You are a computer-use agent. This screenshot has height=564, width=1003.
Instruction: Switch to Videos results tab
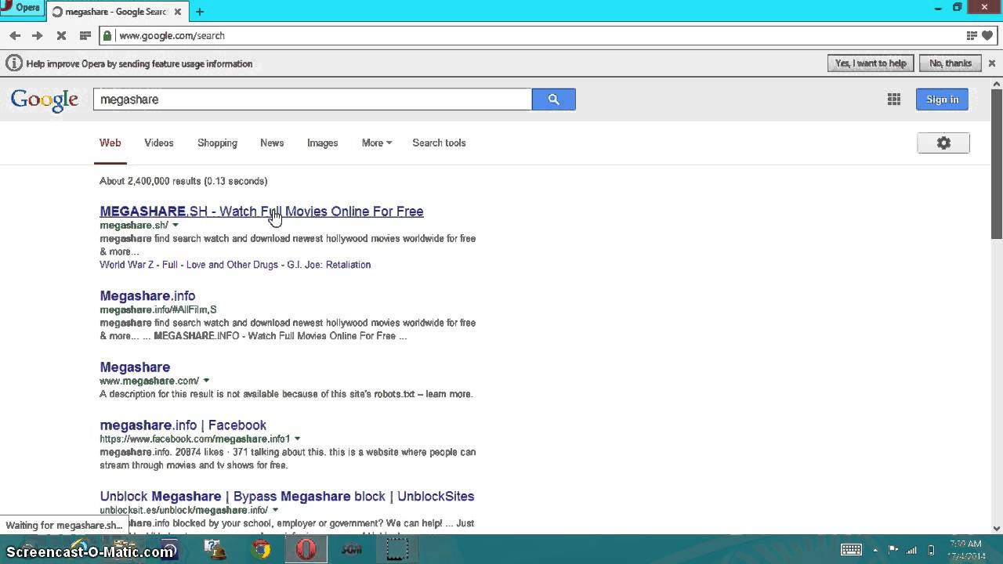click(x=158, y=143)
